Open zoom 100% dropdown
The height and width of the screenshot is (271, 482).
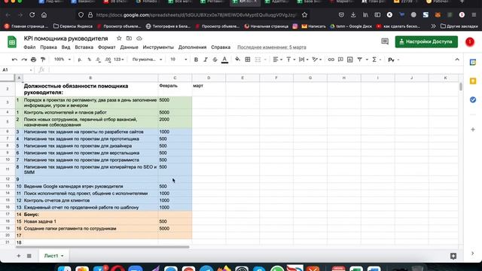[x=62, y=59]
